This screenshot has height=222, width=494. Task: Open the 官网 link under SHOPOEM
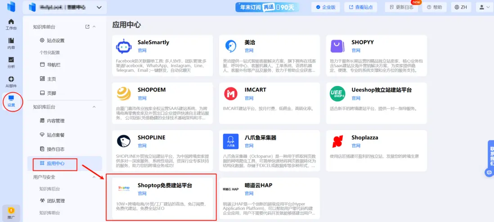click(x=142, y=98)
